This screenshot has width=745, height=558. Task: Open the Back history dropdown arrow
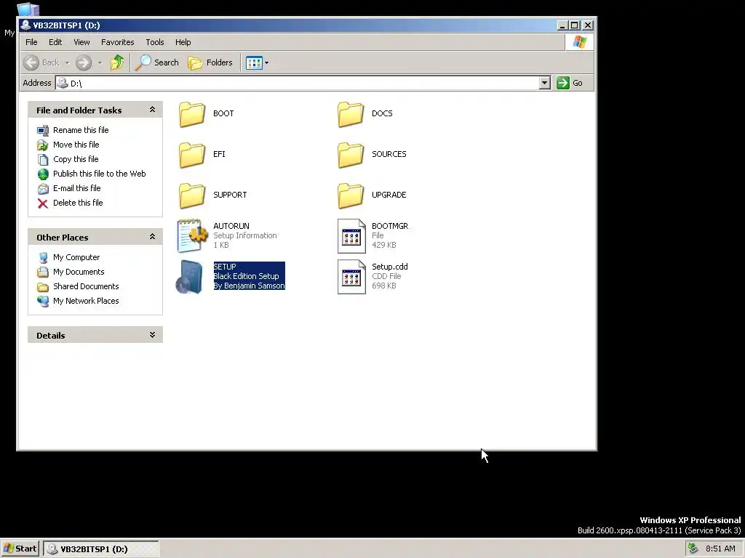point(67,62)
